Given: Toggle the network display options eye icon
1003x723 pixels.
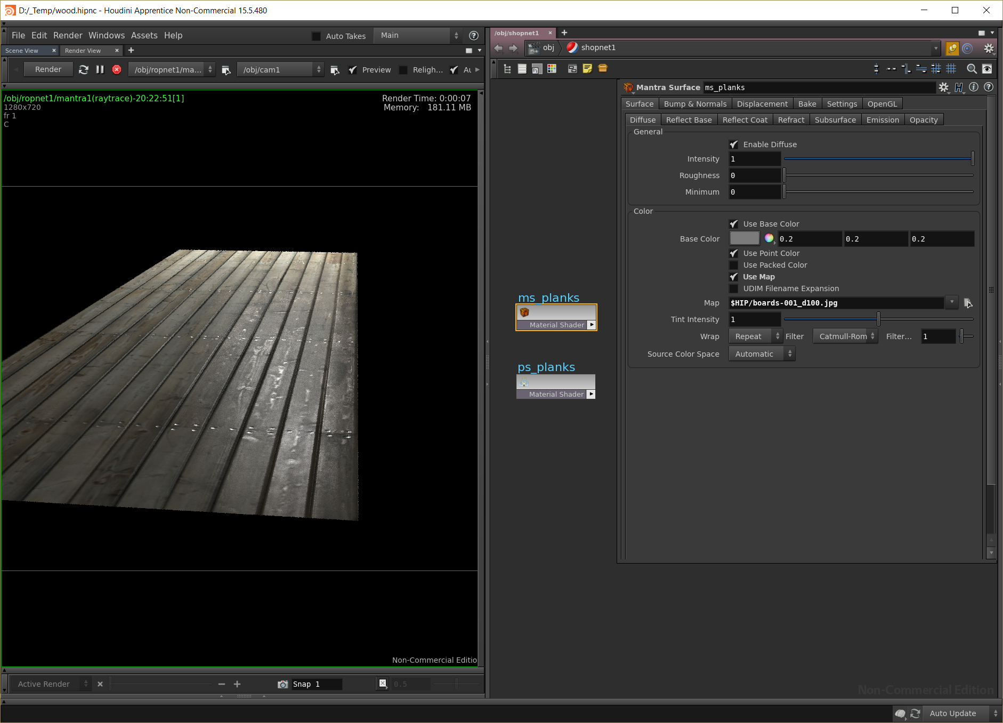Looking at the screenshot, I should [x=987, y=69].
